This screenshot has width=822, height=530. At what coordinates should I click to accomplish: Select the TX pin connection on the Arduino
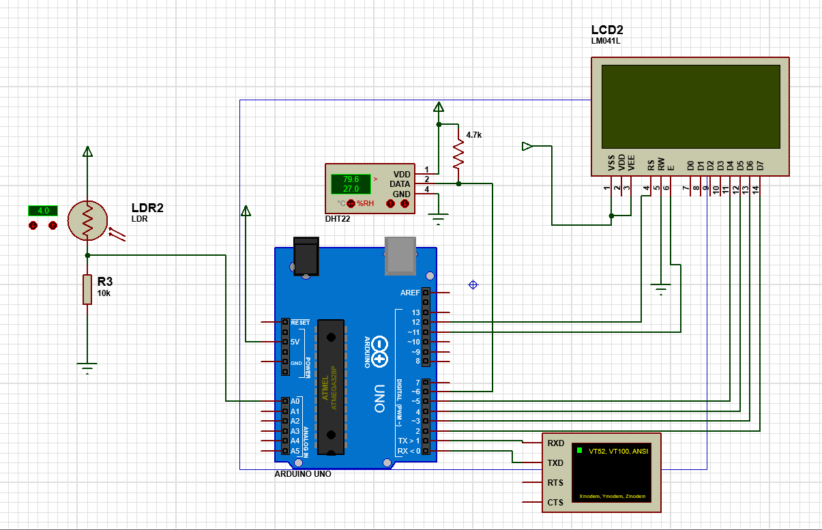pos(425,442)
